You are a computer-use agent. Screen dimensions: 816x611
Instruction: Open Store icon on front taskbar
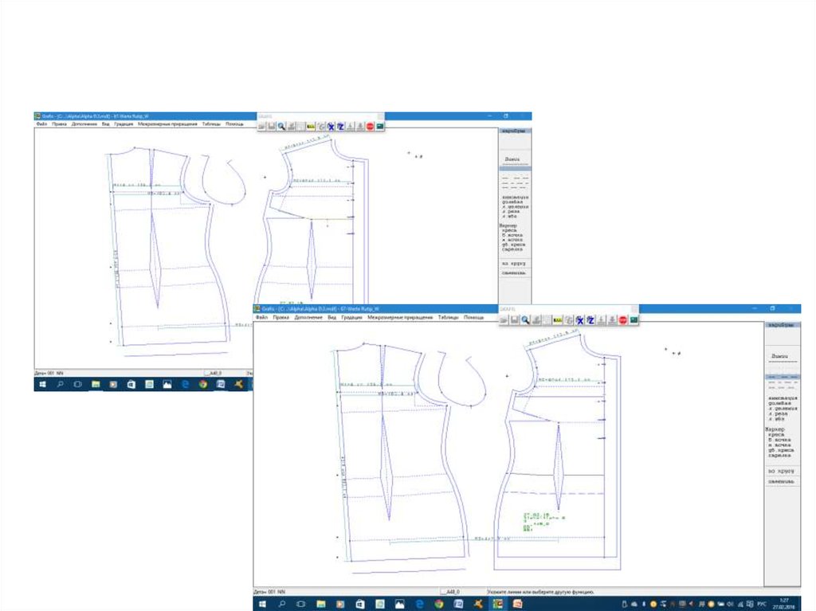click(360, 604)
